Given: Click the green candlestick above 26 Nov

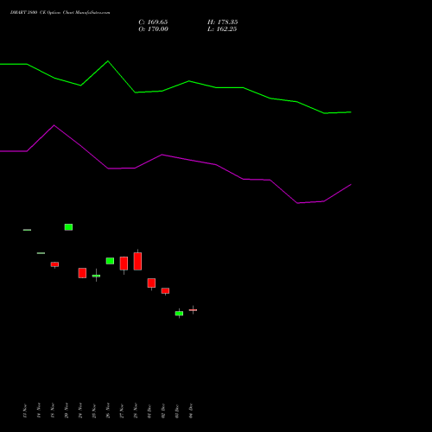Looking at the screenshot, I should pyautogui.click(x=110, y=261).
